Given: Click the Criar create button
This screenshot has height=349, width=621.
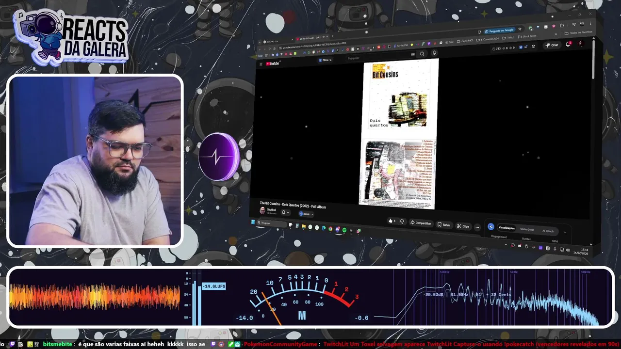Looking at the screenshot, I should pos(552,45).
